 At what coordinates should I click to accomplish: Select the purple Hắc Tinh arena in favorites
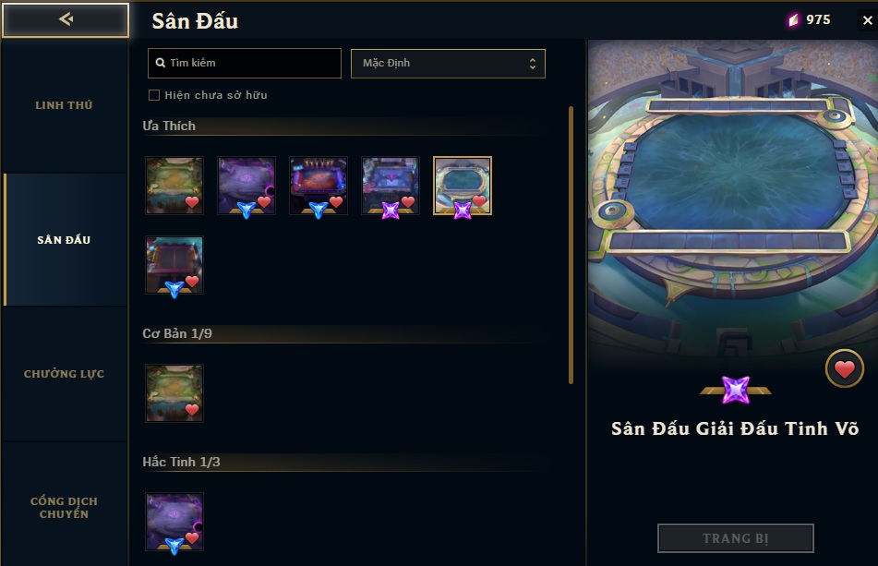click(247, 186)
